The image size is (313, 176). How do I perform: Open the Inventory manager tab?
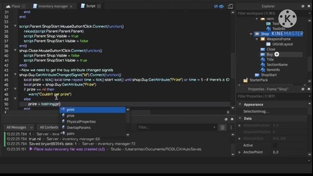coord(53,6)
